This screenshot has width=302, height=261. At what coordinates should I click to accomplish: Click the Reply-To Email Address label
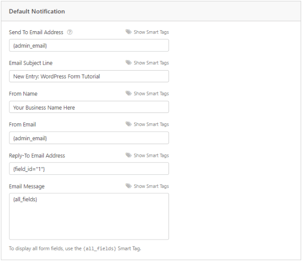(37, 155)
